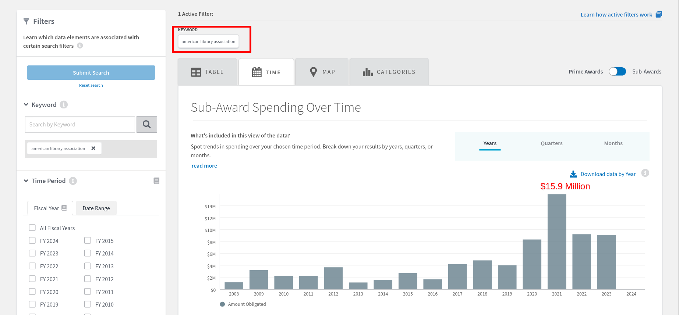Click the 2023 bar in the chart

tap(606, 262)
